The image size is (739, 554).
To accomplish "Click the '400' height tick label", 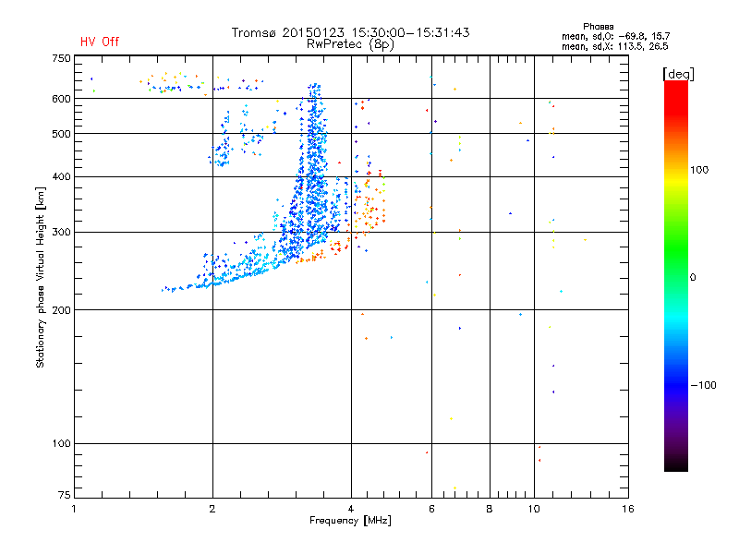I will [61, 177].
